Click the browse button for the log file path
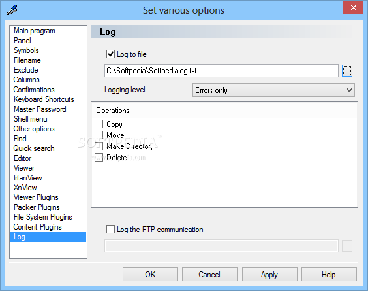Image resolution: width=368 pixels, height=291 pixels. pyautogui.click(x=347, y=71)
